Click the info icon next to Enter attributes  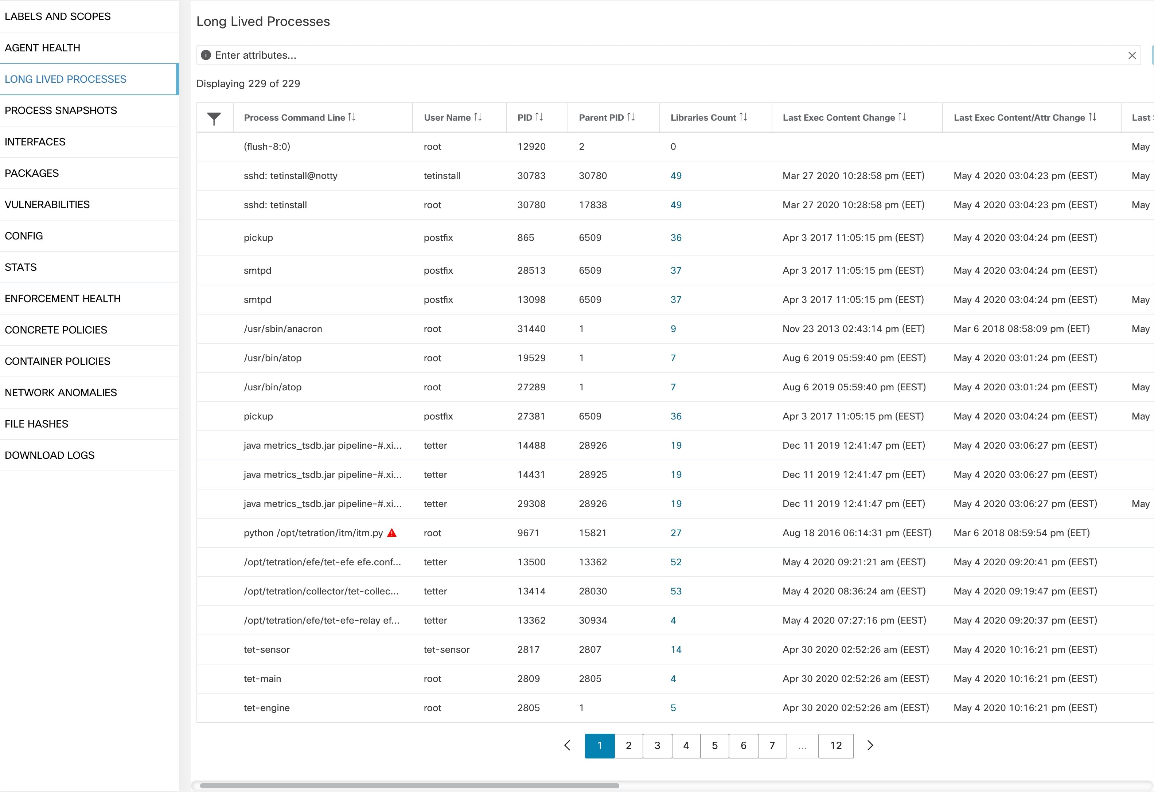(x=208, y=55)
